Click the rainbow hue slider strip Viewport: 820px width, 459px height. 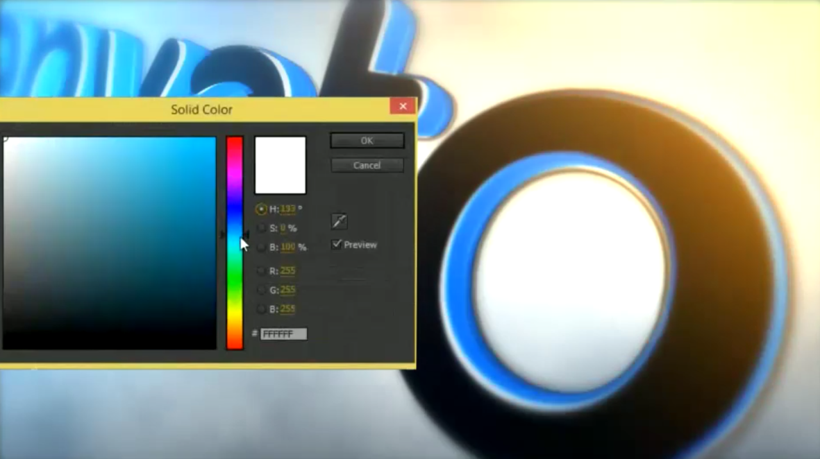click(x=234, y=243)
